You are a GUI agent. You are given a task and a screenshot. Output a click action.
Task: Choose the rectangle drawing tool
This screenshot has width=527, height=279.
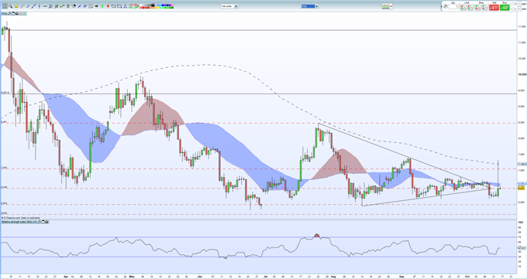coord(119,6)
